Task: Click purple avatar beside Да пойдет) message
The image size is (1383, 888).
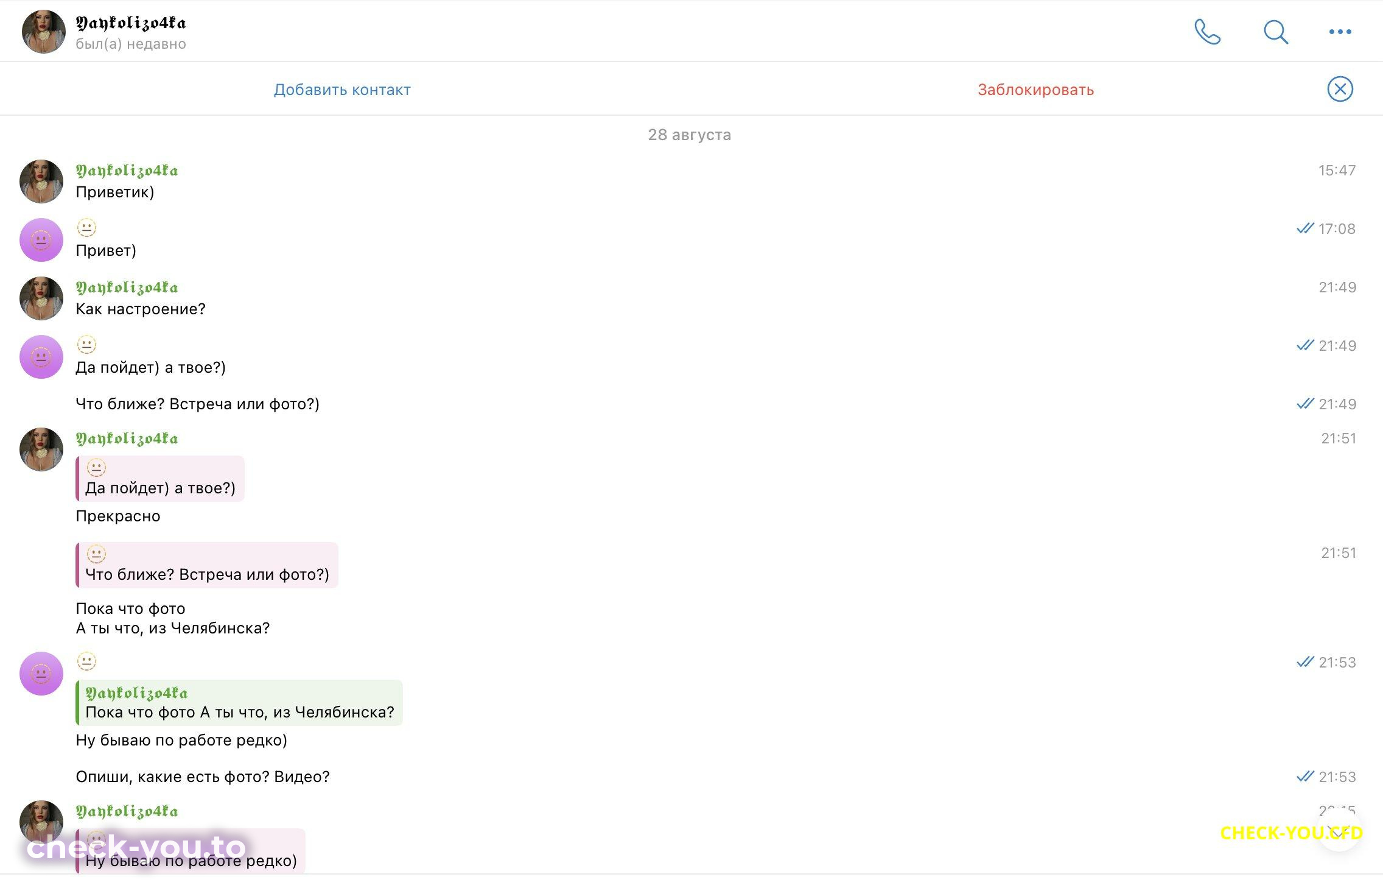Action: 41,357
